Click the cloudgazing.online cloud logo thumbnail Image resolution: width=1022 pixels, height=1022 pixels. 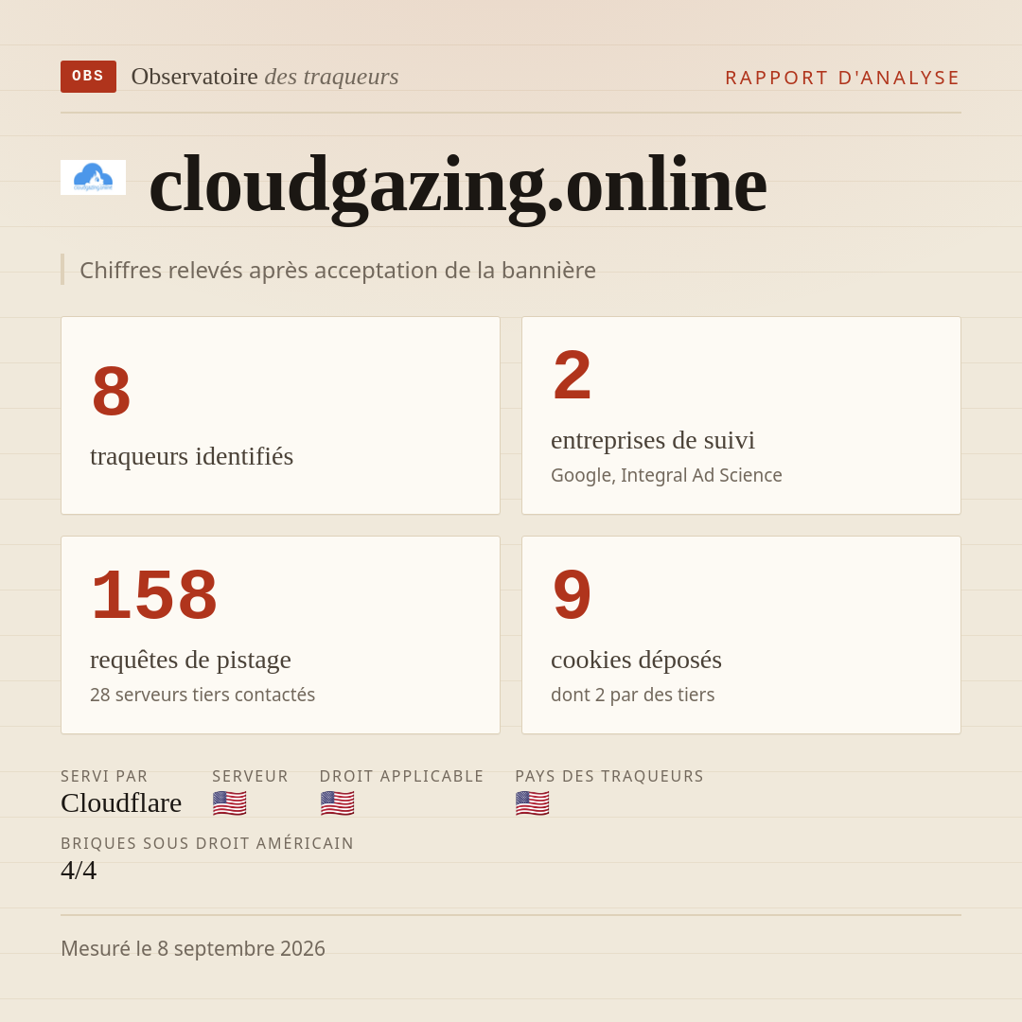pyautogui.click(x=93, y=177)
